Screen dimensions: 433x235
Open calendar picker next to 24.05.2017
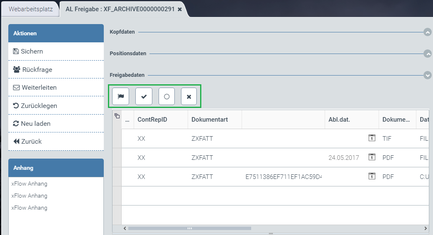[372, 157]
